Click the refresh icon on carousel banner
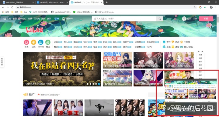 [x=99, y=84]
